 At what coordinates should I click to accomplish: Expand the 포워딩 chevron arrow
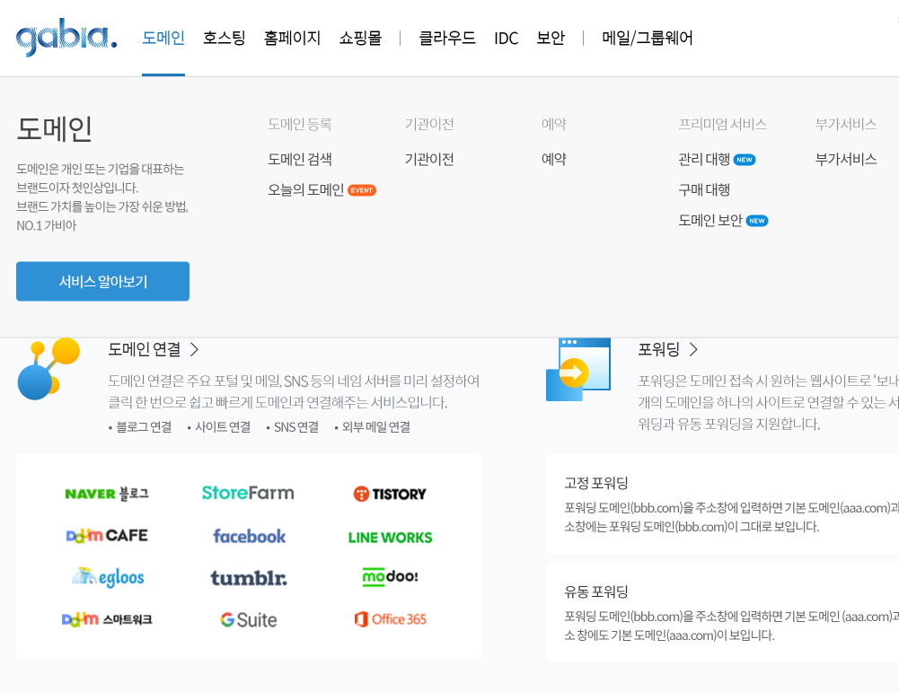(x=693, y=349)
